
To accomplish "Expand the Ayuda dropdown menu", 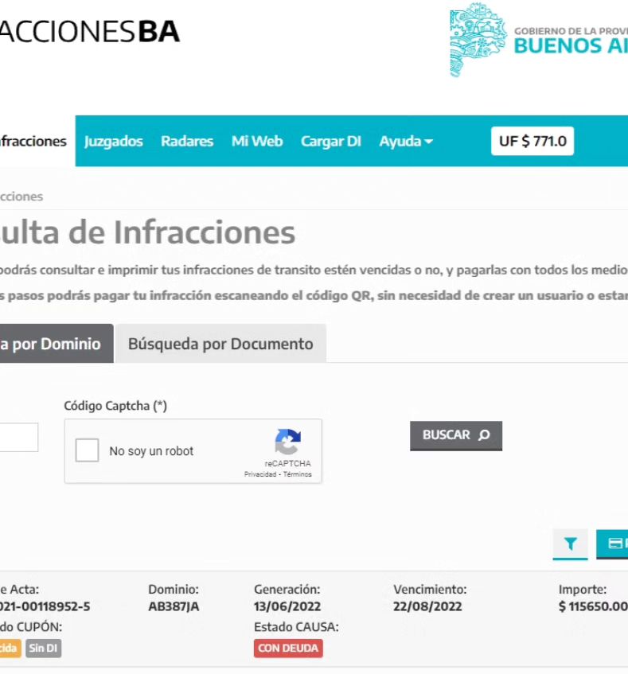I will (x=406, y=142).
